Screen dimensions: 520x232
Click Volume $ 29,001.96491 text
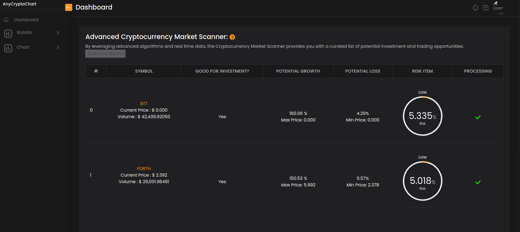click(144, 182)
